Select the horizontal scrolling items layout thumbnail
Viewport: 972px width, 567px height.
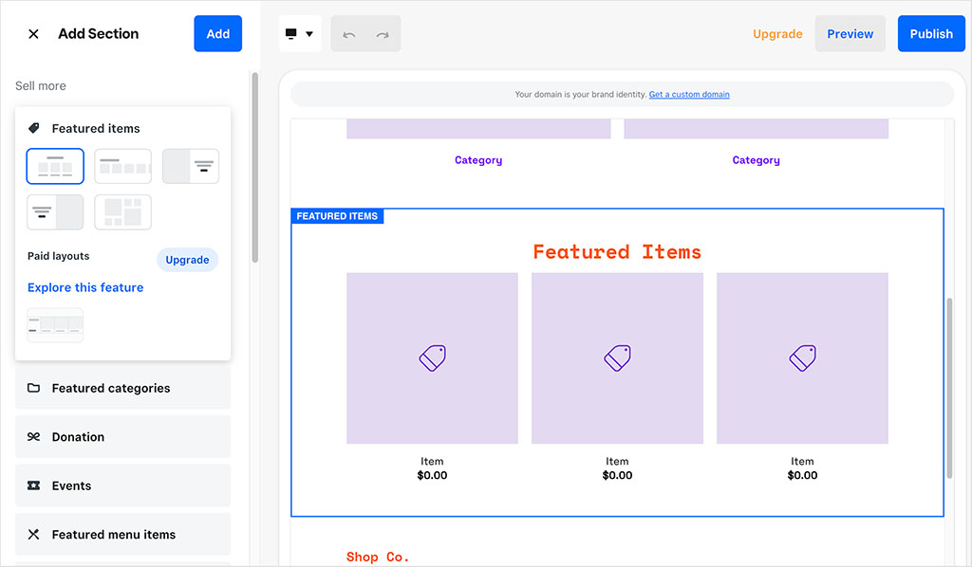pyautogui.click(x=122, y=166)
